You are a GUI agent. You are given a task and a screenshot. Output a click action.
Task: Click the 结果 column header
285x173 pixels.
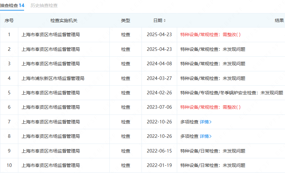coord(279,20)
